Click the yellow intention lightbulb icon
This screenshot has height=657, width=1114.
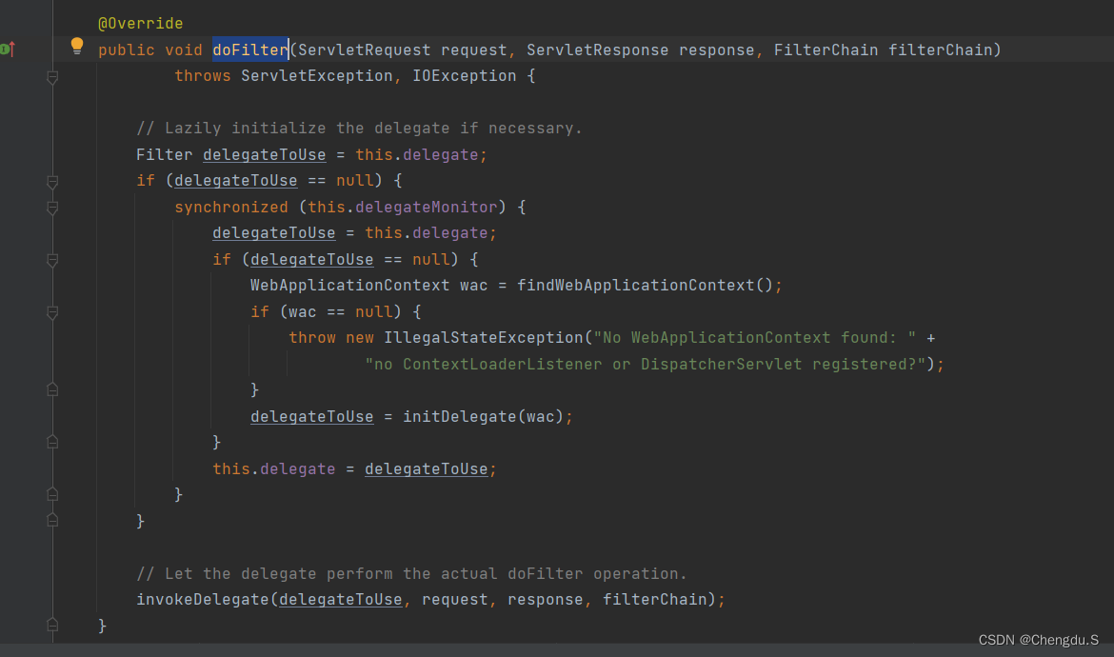[x=77, y=47]
